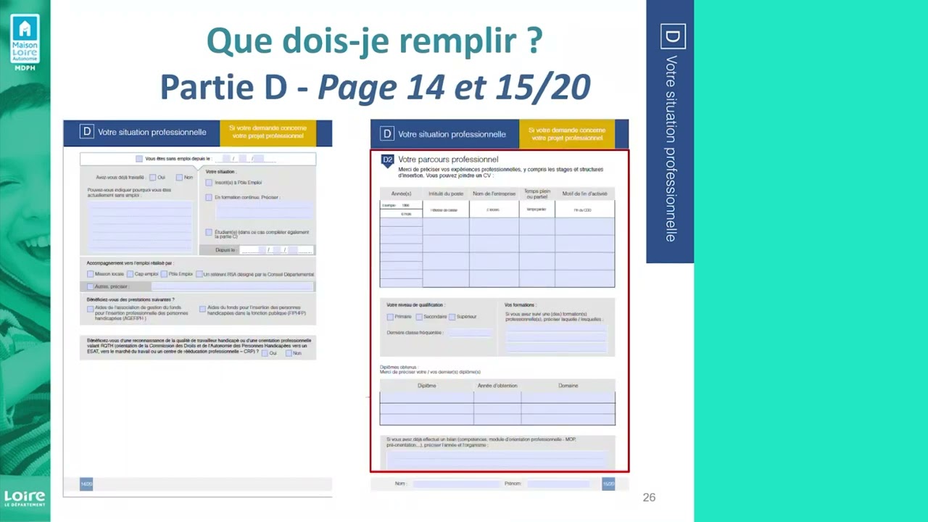This screenshot has height=522, width=928.
Task: Click the D badge in the right form header
Action: pos(387,134)
